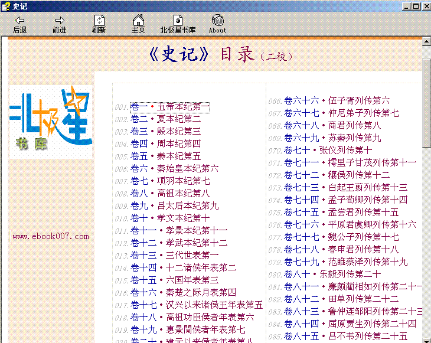This screenshot has height=343, width=431.
Task: Click the vertical scrollbar down arrow
Action: click(426, 340)
